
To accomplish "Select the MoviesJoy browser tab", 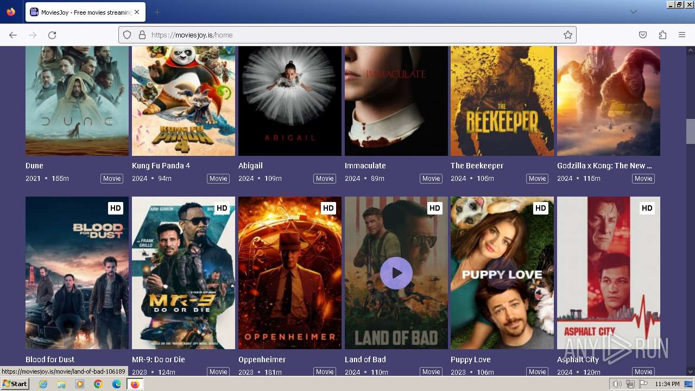I will [x=85, y=12].
